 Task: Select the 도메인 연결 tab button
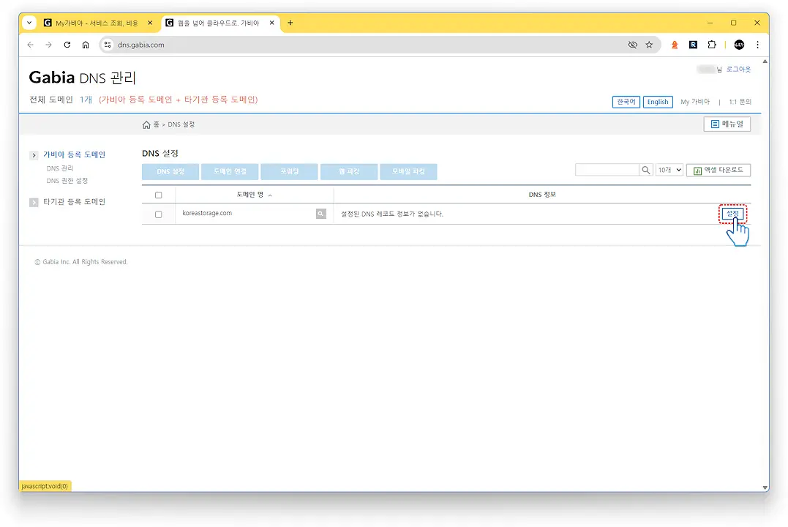[x=230, y=171]
